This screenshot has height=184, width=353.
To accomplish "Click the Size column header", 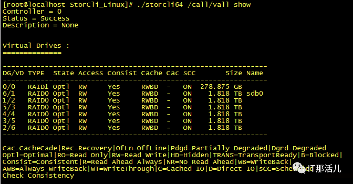I will 234,73.
